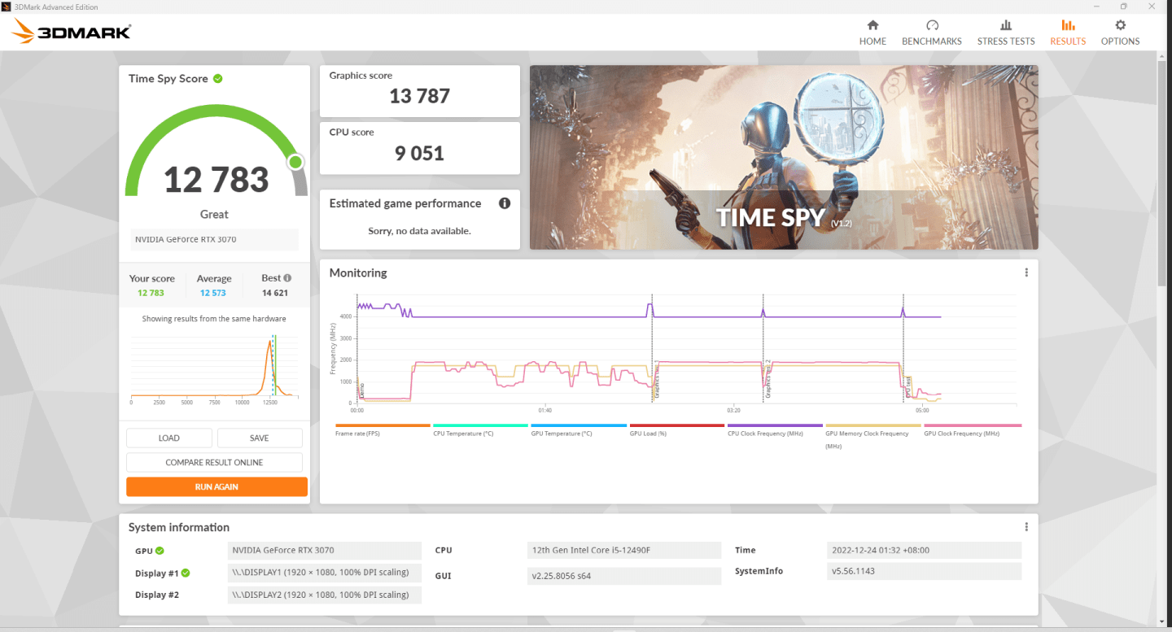Click the info icon next to Best score

point(287,278)
